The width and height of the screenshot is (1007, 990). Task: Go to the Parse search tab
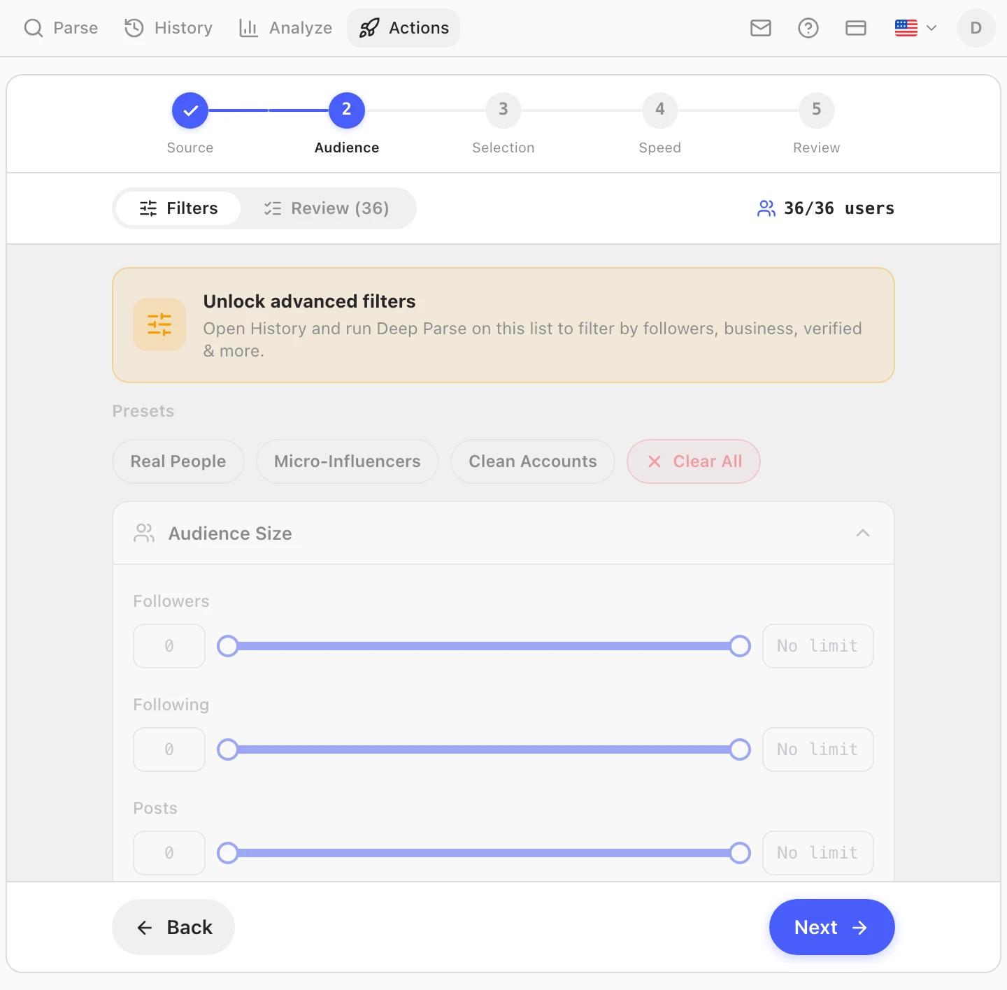coord(61,28)
